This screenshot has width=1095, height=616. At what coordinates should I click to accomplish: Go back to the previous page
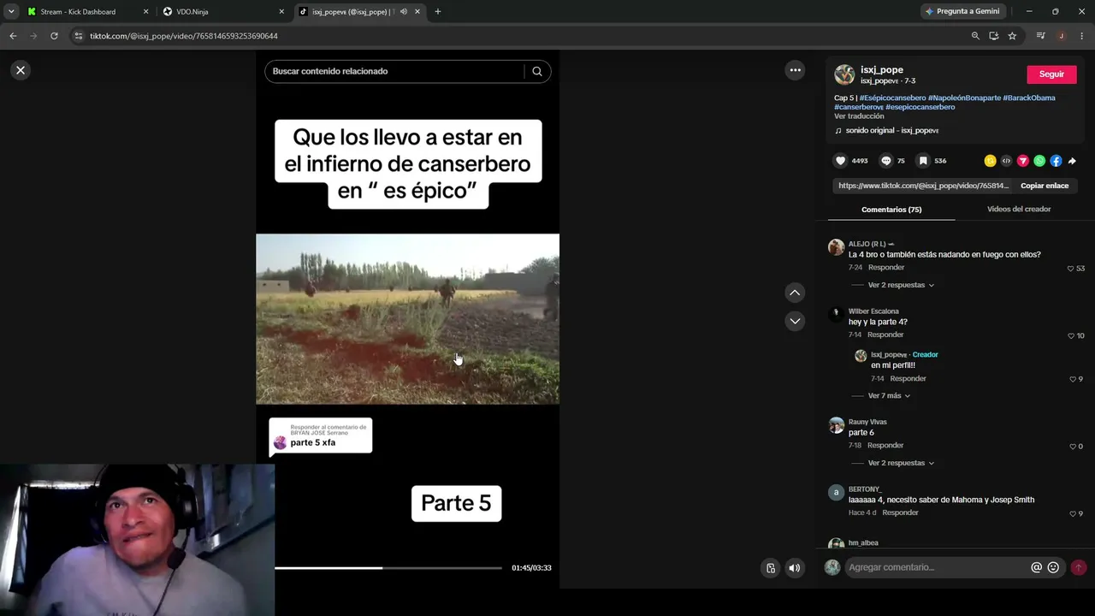(x=13, y=36)
